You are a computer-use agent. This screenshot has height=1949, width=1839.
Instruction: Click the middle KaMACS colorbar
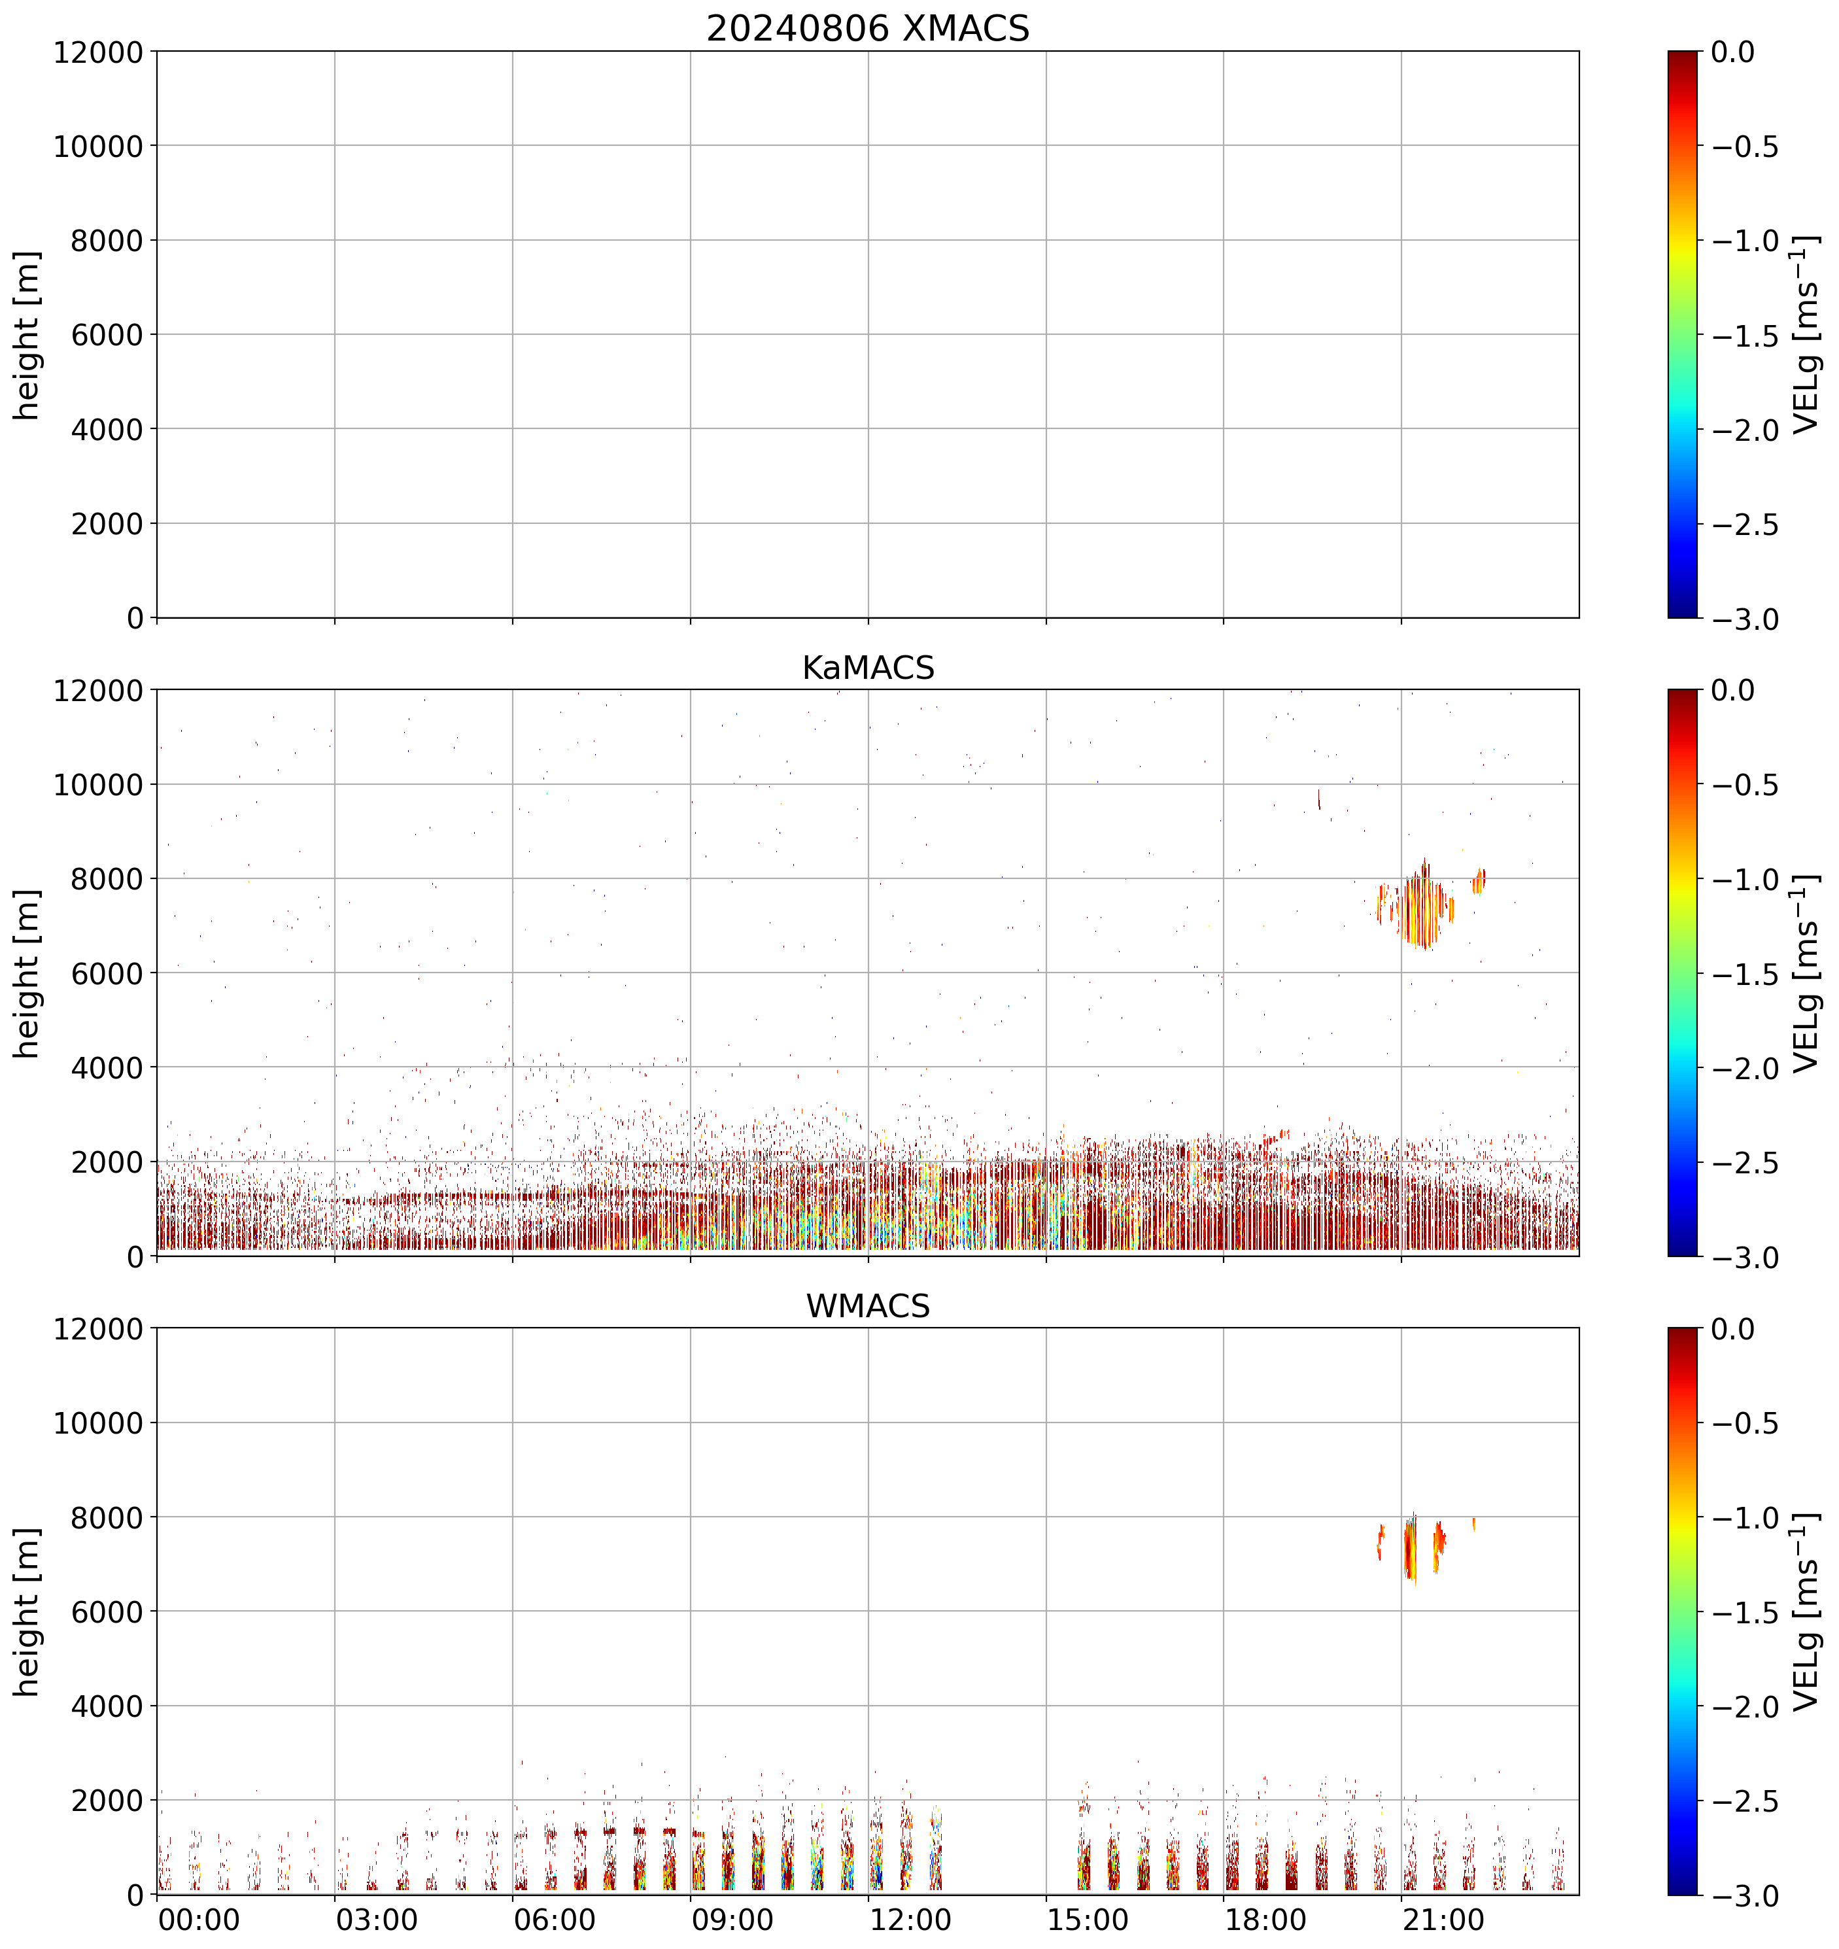[1682, 973]
